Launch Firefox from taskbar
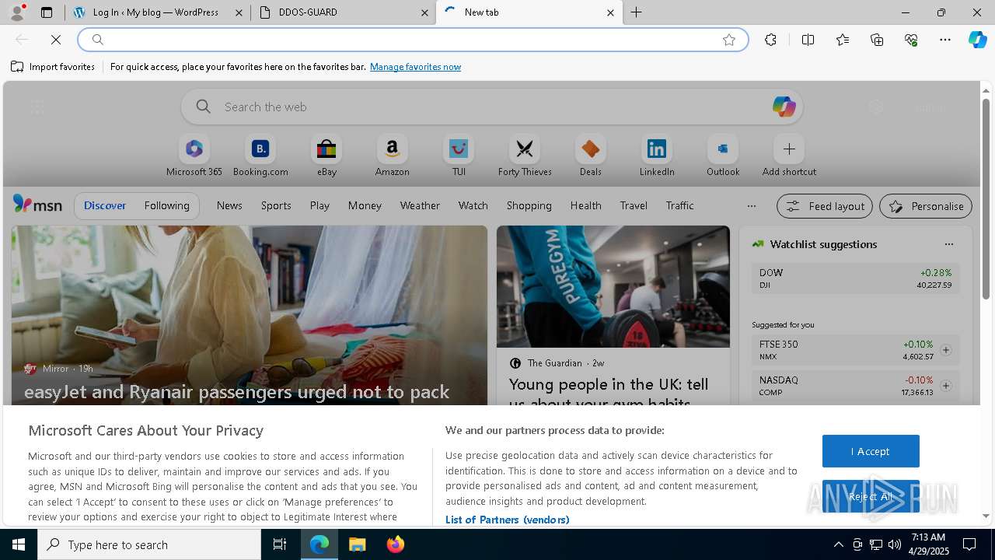The width and height of the screenshot is (995, 560). 396,544
